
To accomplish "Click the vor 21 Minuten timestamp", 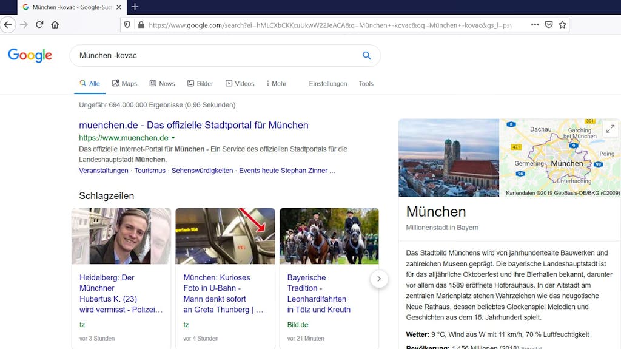I will pos(306,338).
